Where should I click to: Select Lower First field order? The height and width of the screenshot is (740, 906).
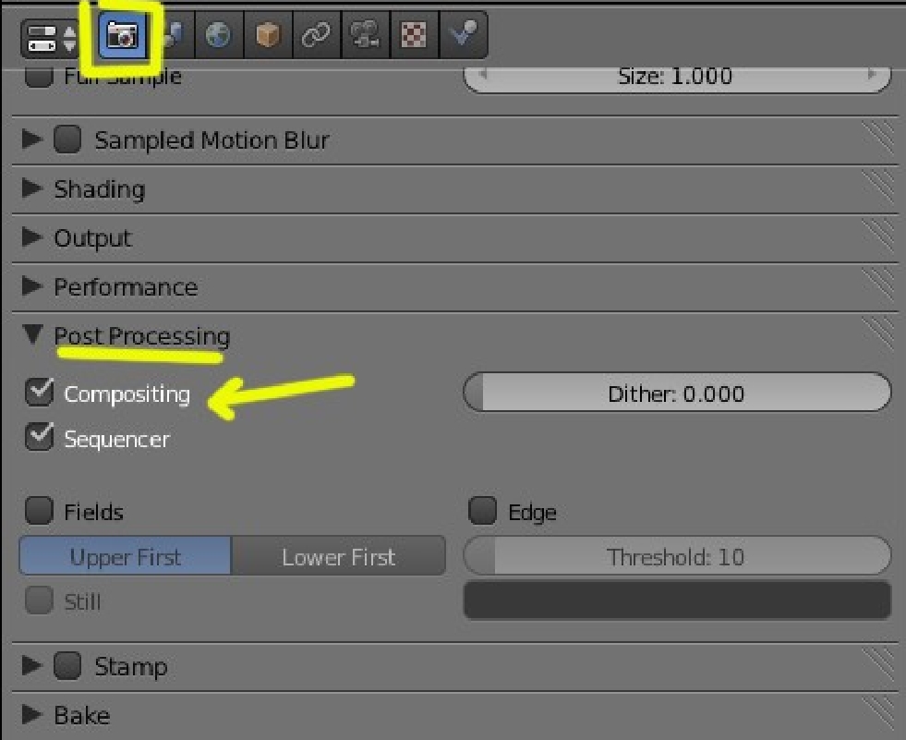(338, 557)
